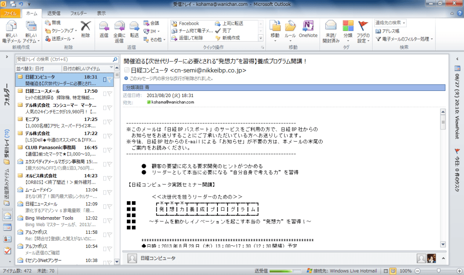Switch to the 表示 tab
This screenshot has width=464, height=275.
(101, 13)
